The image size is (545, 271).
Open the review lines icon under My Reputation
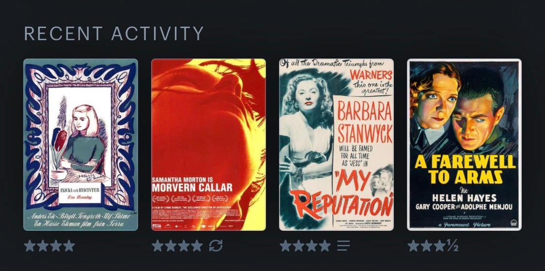343,246
